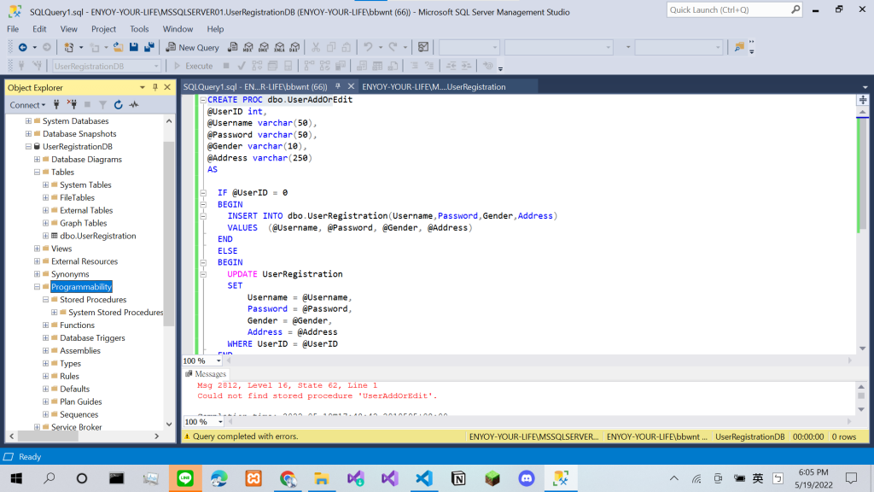Viewport: 874px width, 492px height.
Task: Click the Execute query button
Action: coord(193,66)
